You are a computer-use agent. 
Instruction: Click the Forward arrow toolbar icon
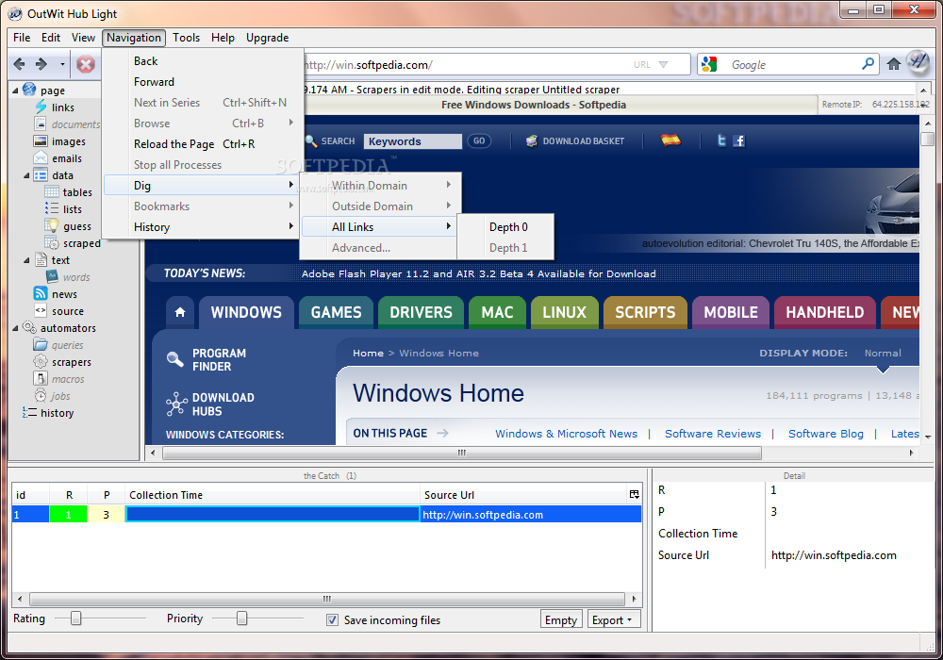tap(41, 64)
